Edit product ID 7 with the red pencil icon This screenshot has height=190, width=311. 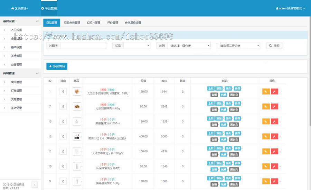point(274,106)
